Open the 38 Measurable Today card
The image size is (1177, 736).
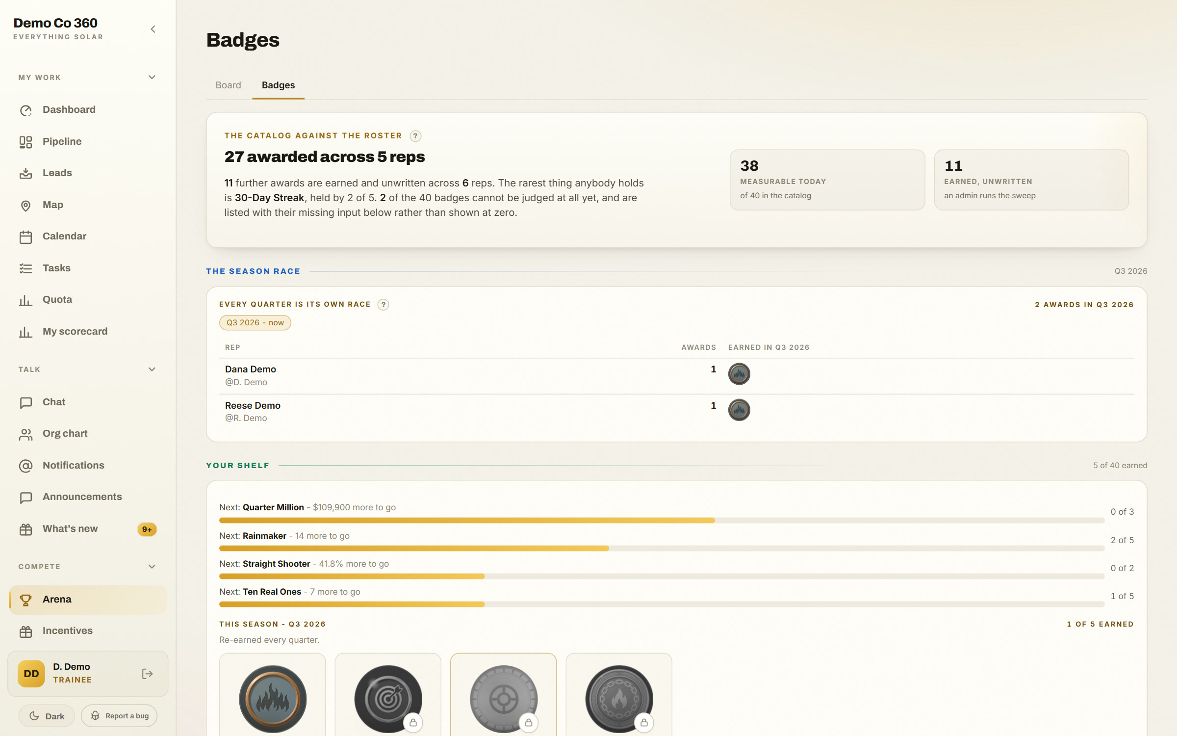tap(827, 180)
